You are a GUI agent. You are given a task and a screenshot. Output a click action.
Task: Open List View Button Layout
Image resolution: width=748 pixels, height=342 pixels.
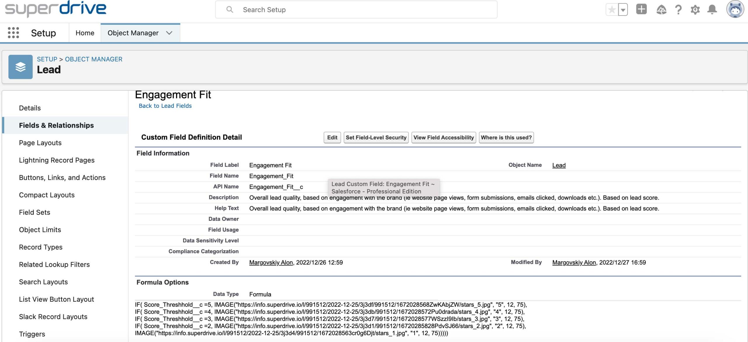tap(56, 299)
